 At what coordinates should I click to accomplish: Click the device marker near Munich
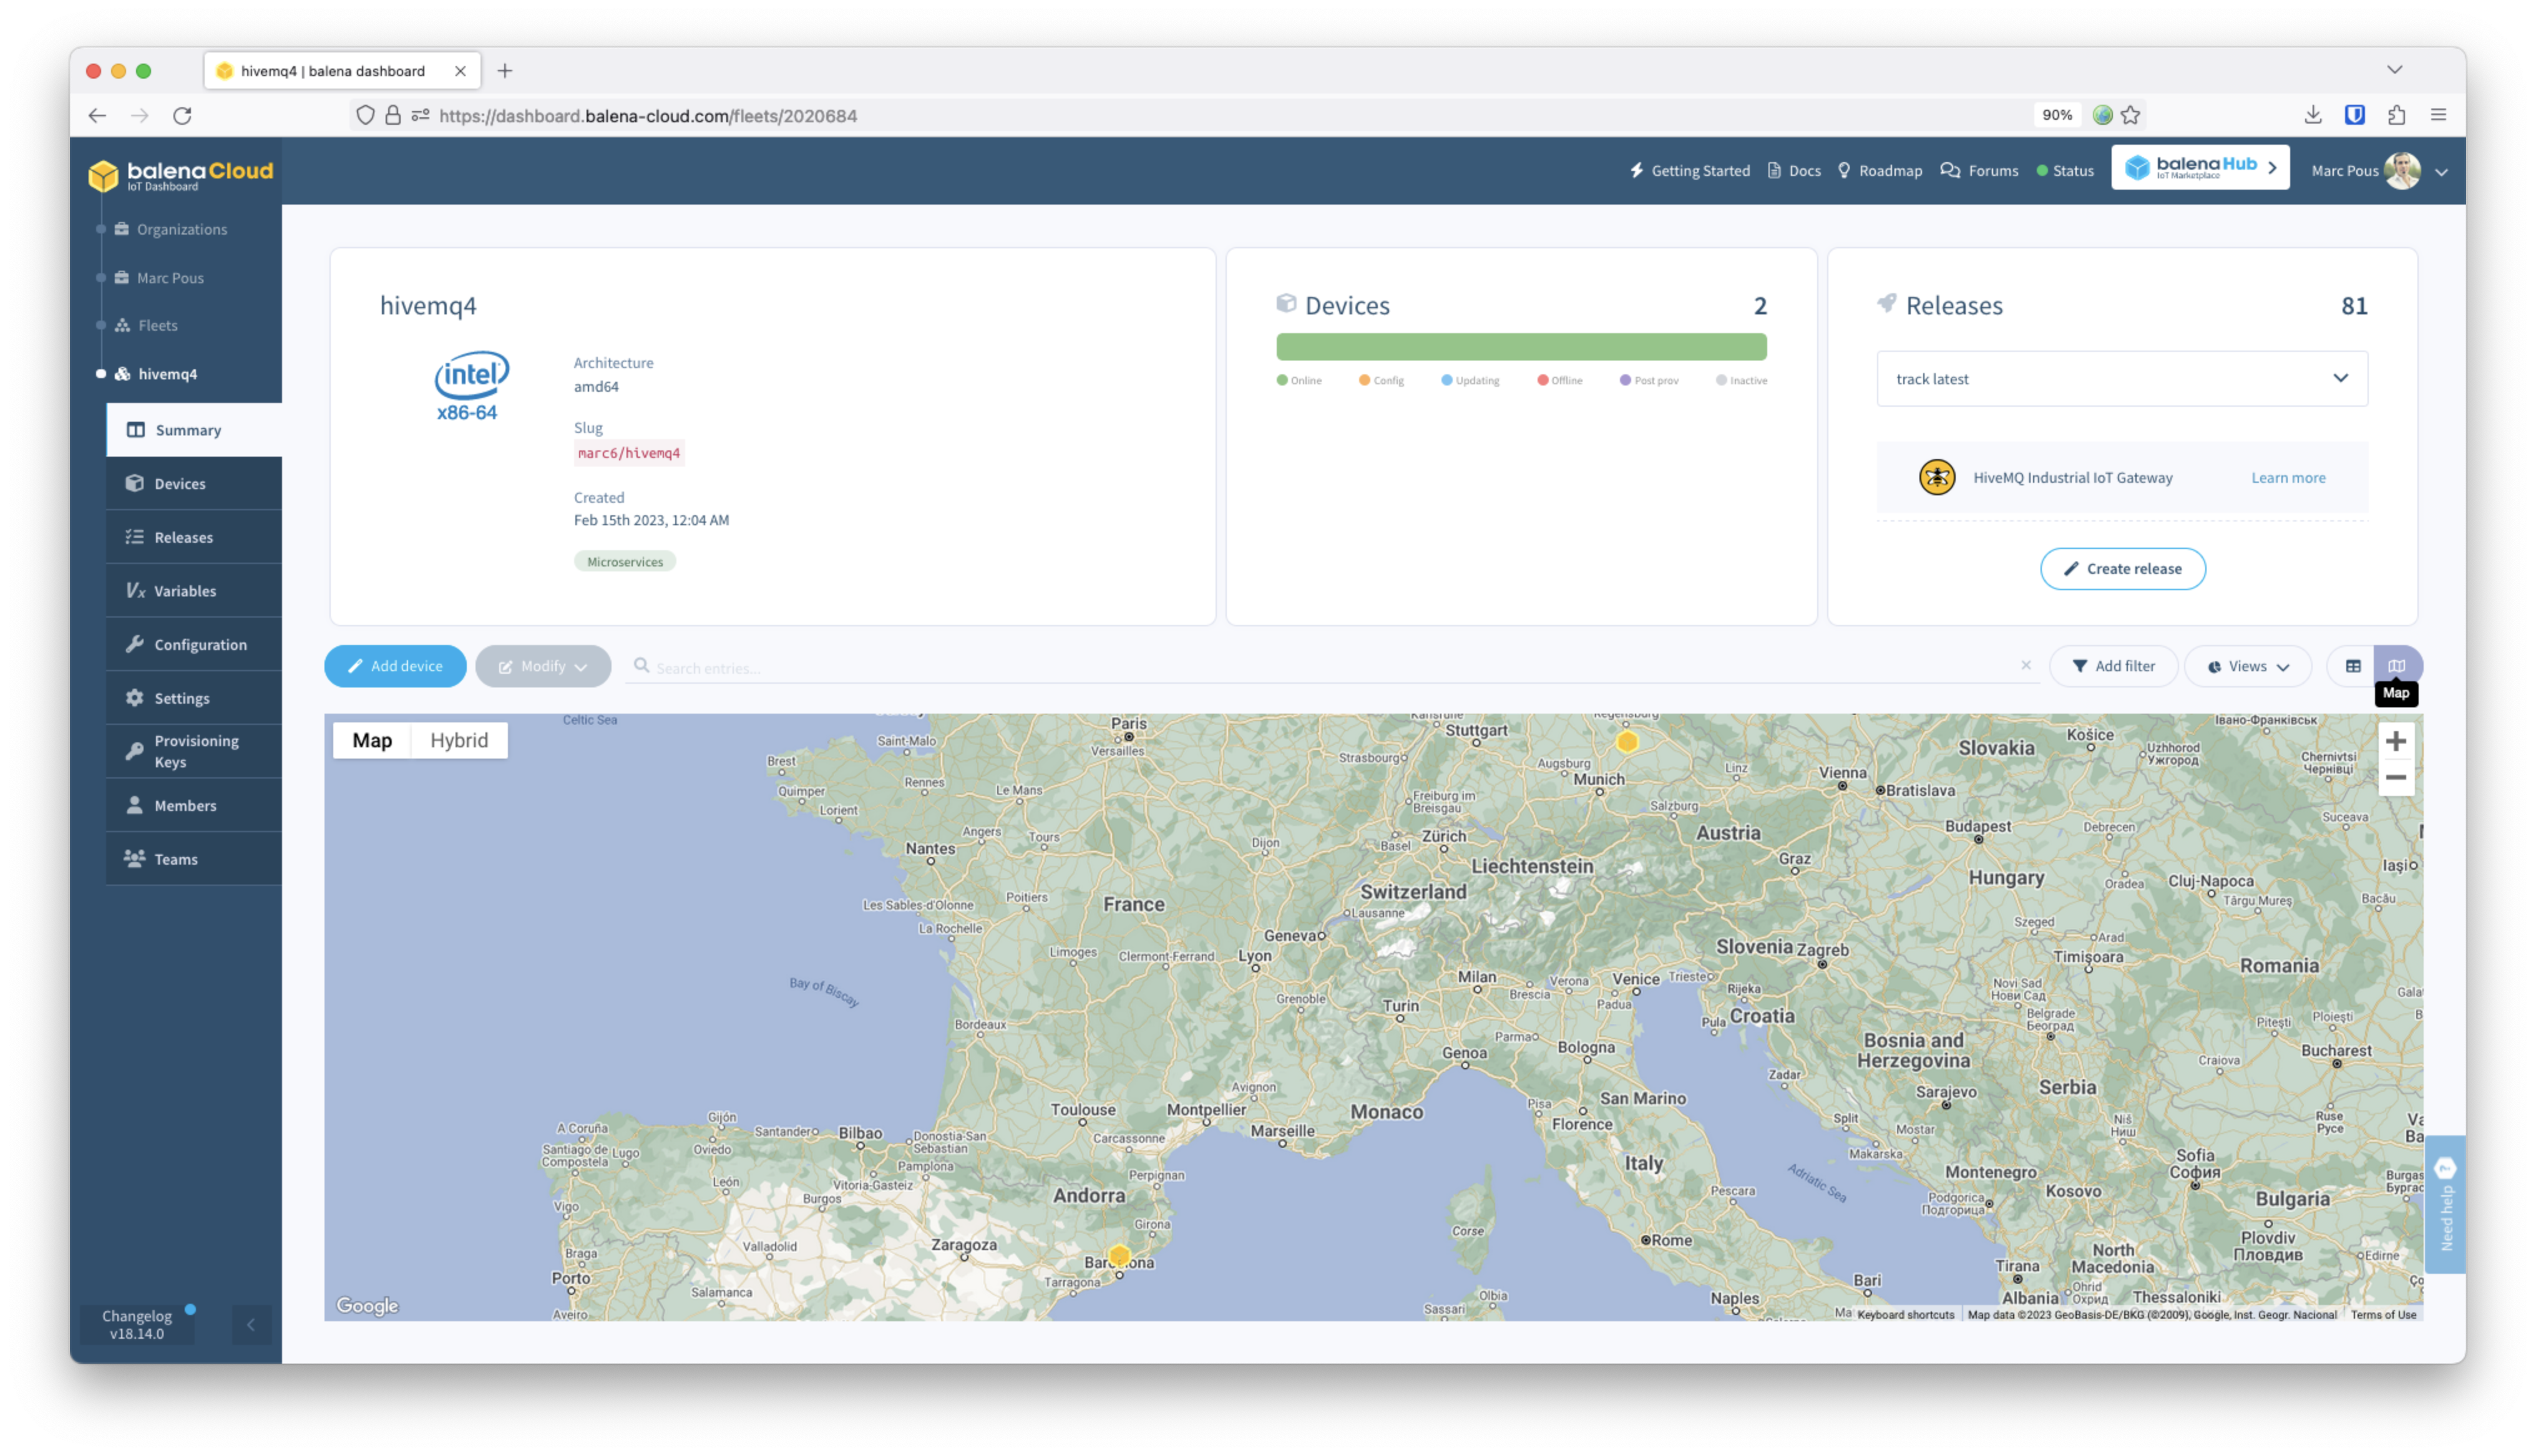1627,741
